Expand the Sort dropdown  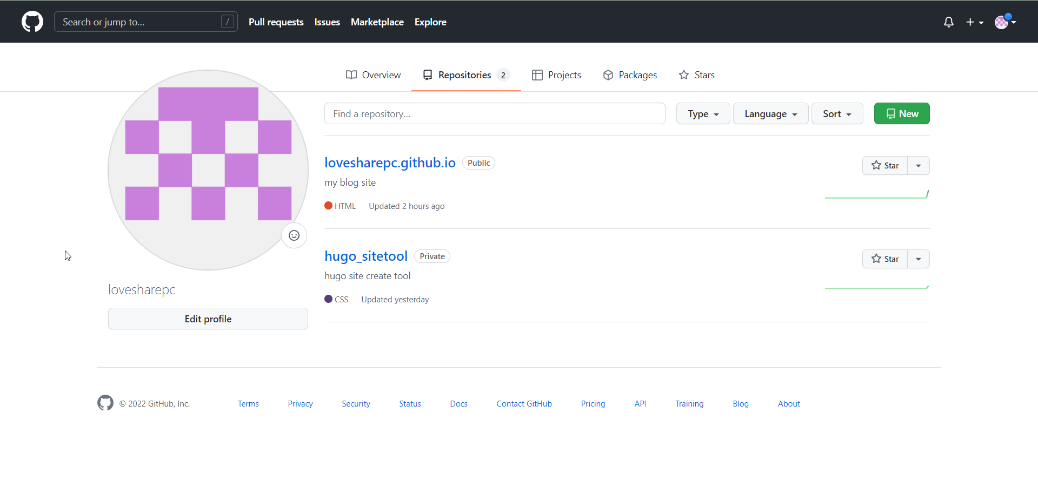[837, 114]
